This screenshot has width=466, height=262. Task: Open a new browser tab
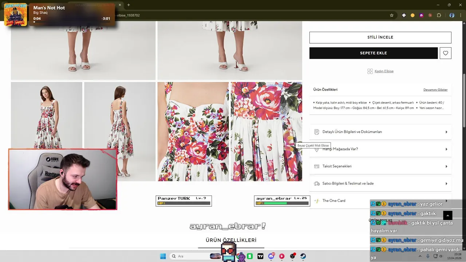[129, 5]
